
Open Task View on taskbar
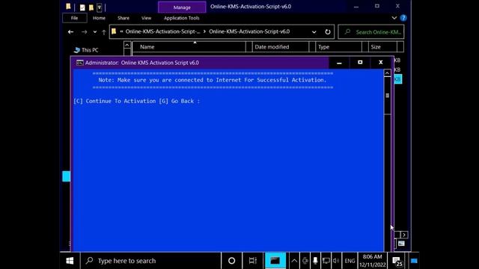click(253, 261)
